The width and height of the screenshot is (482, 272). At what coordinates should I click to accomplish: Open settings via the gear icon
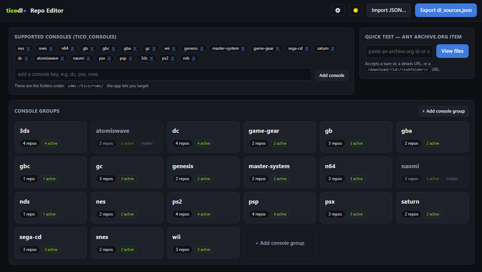pos(338,10)
